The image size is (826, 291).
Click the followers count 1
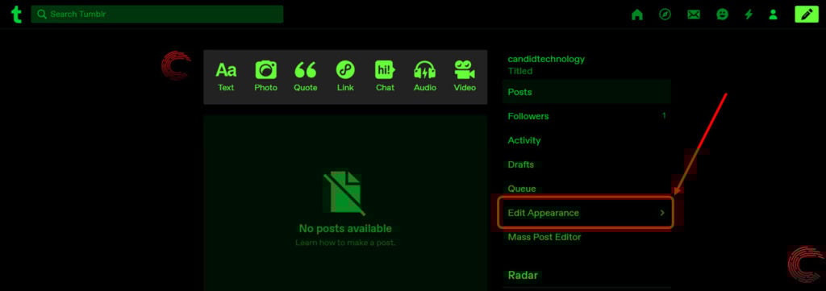[664, 115]
